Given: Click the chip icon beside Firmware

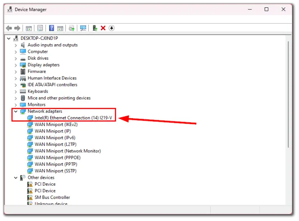Looking at the screenshot, I should point(23,71).
